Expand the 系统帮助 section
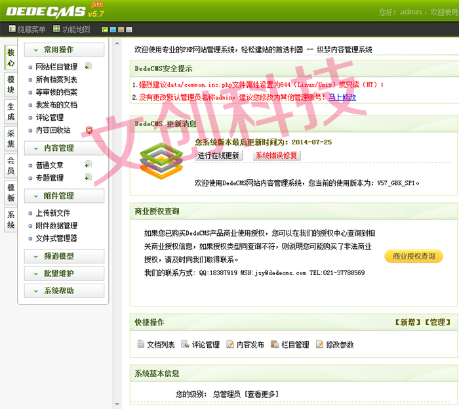459x409 pixels. [x=64, y=291]
